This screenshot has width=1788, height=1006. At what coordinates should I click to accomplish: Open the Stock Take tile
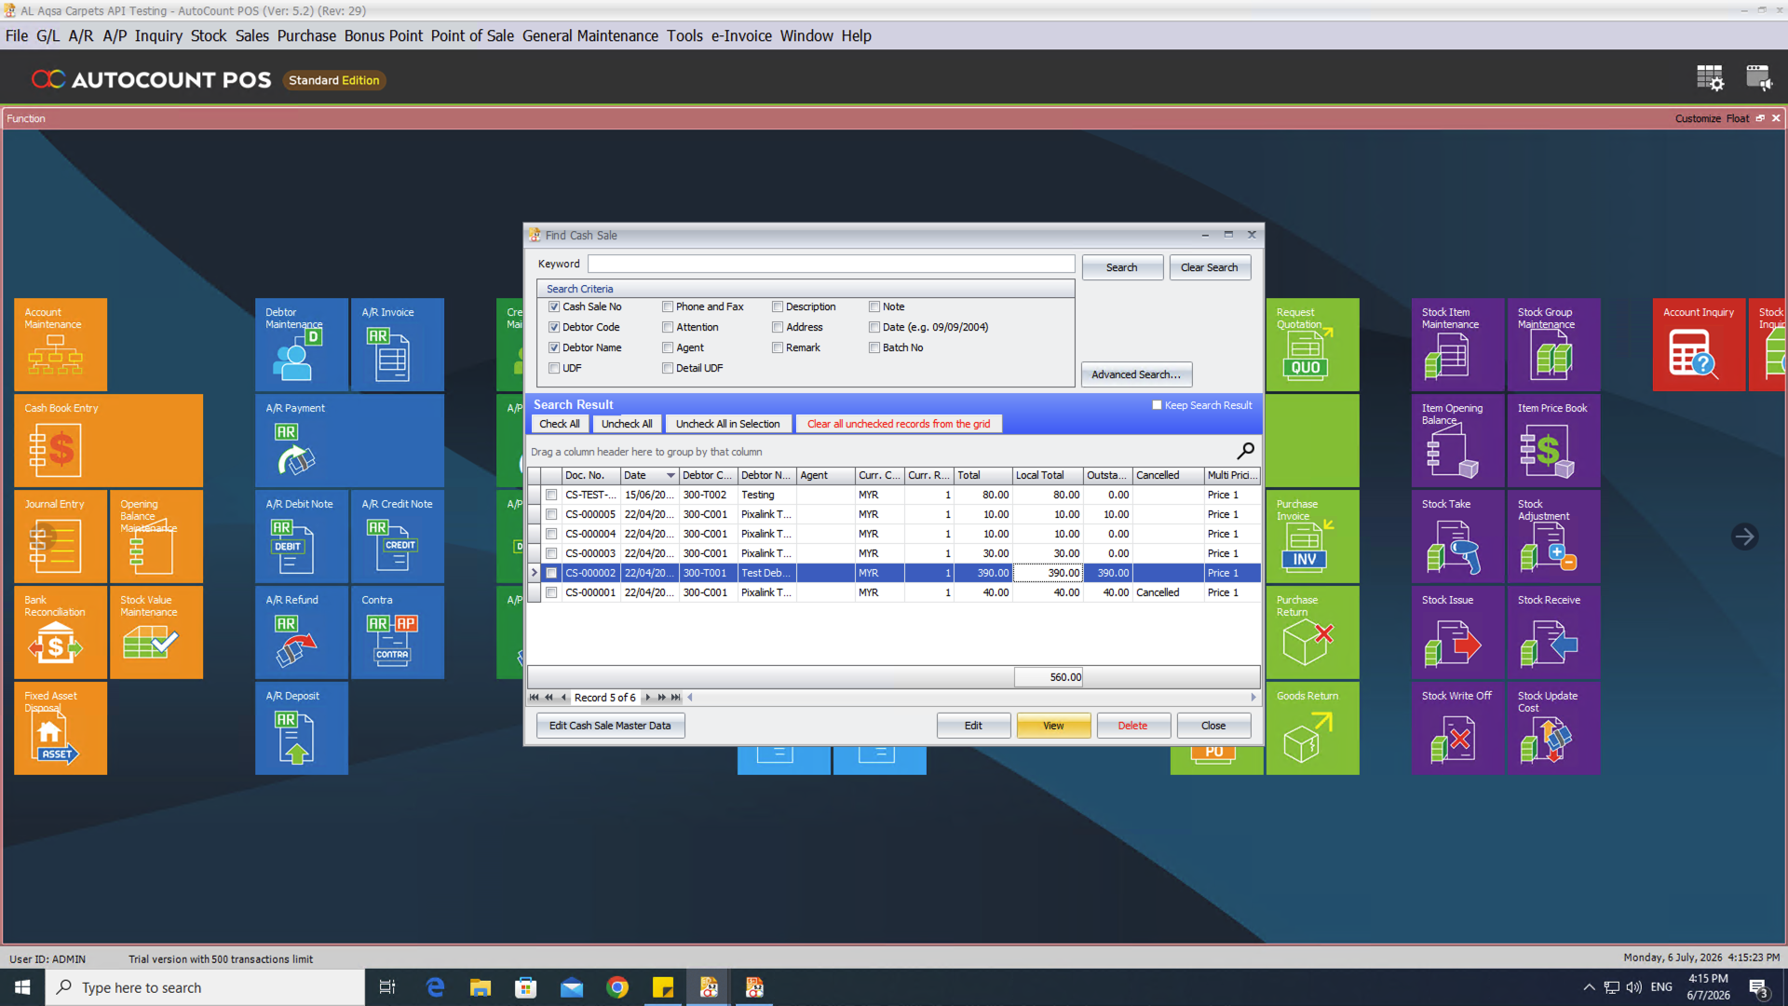[x=1458, y=537]
